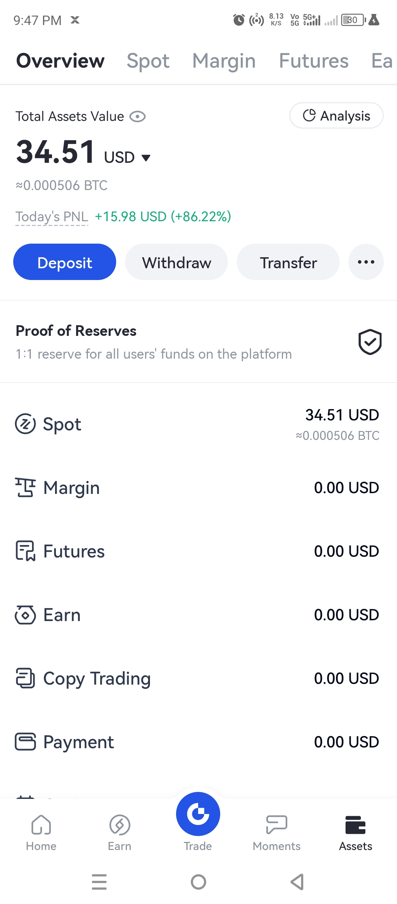Open the Spot account row icon
The height and width of the screenshot is (904, 397).
[x=25, y=424]
